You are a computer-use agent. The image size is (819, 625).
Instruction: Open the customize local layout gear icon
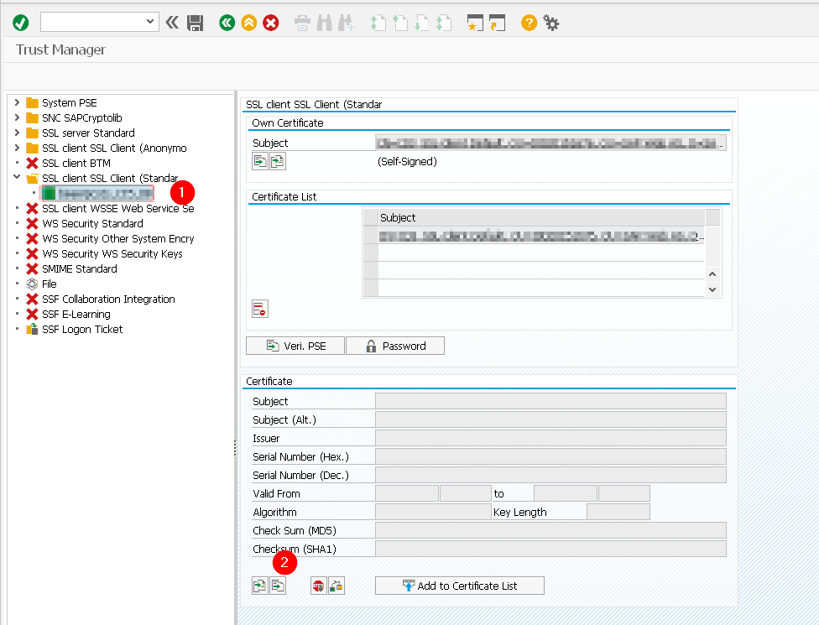pos(550,23)
